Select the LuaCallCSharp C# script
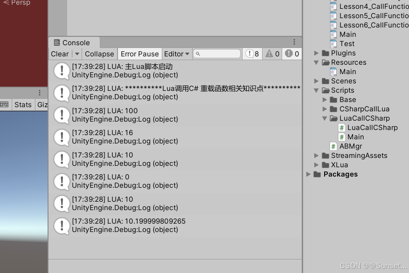This screenshot has height=273, width=409. coord(373,128)
